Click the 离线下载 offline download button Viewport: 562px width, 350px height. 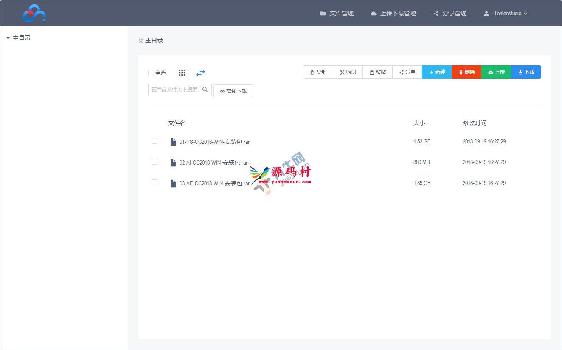pos(233,91)
